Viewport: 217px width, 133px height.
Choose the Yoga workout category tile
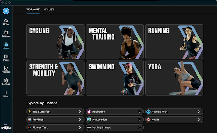point(174,78)
